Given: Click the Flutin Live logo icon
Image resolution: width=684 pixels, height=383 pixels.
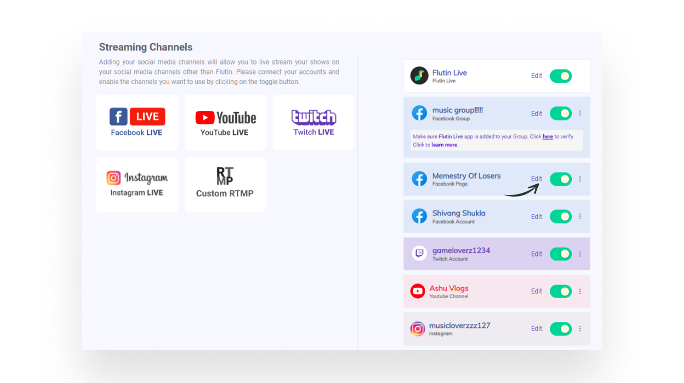Looking at the screenshot, I should 419,76.
